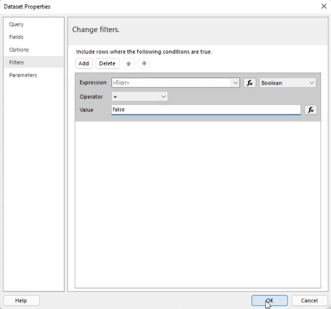Click the 'Change filters.' heading
Image resolution: width=331 pixels, height=309 pixels.
(x=96, y=30)
